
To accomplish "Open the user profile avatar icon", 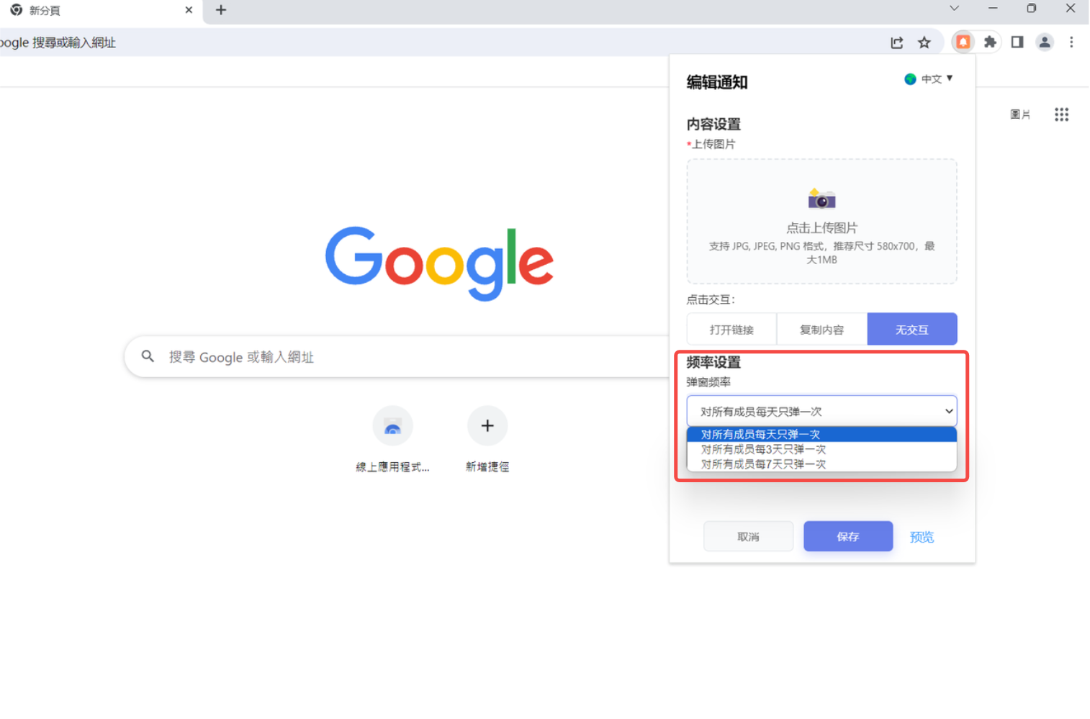I will click(x=1045, y=42).
